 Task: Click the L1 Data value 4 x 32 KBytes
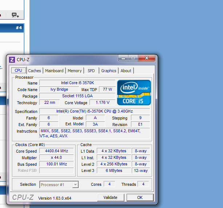114,151
